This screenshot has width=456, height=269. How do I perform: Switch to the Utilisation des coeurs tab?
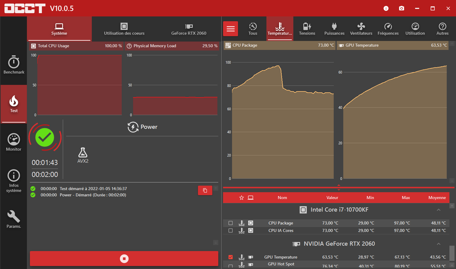(124, 29)
